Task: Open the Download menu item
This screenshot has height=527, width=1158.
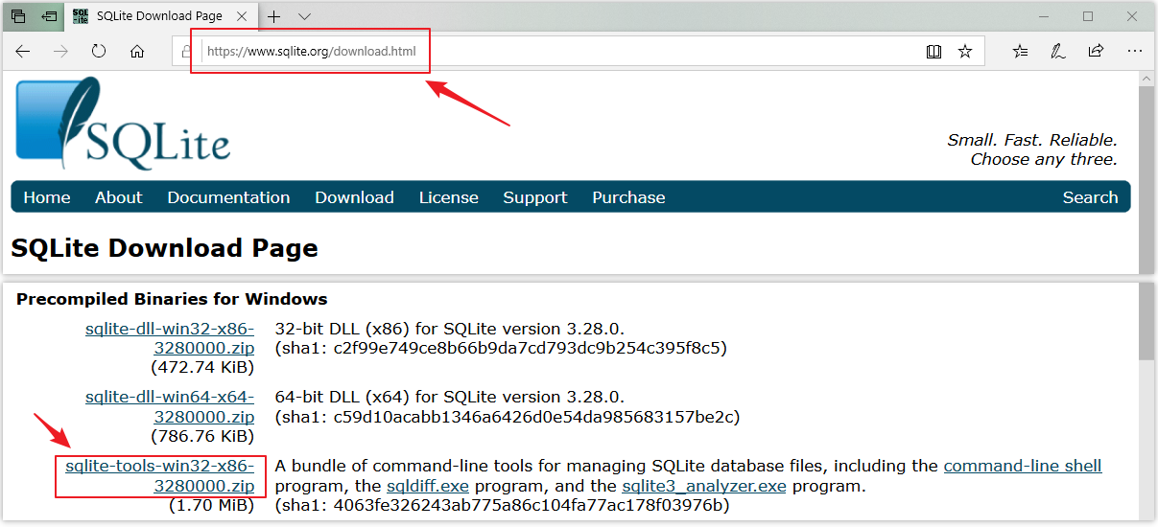Action: click(x=355, y=197)
